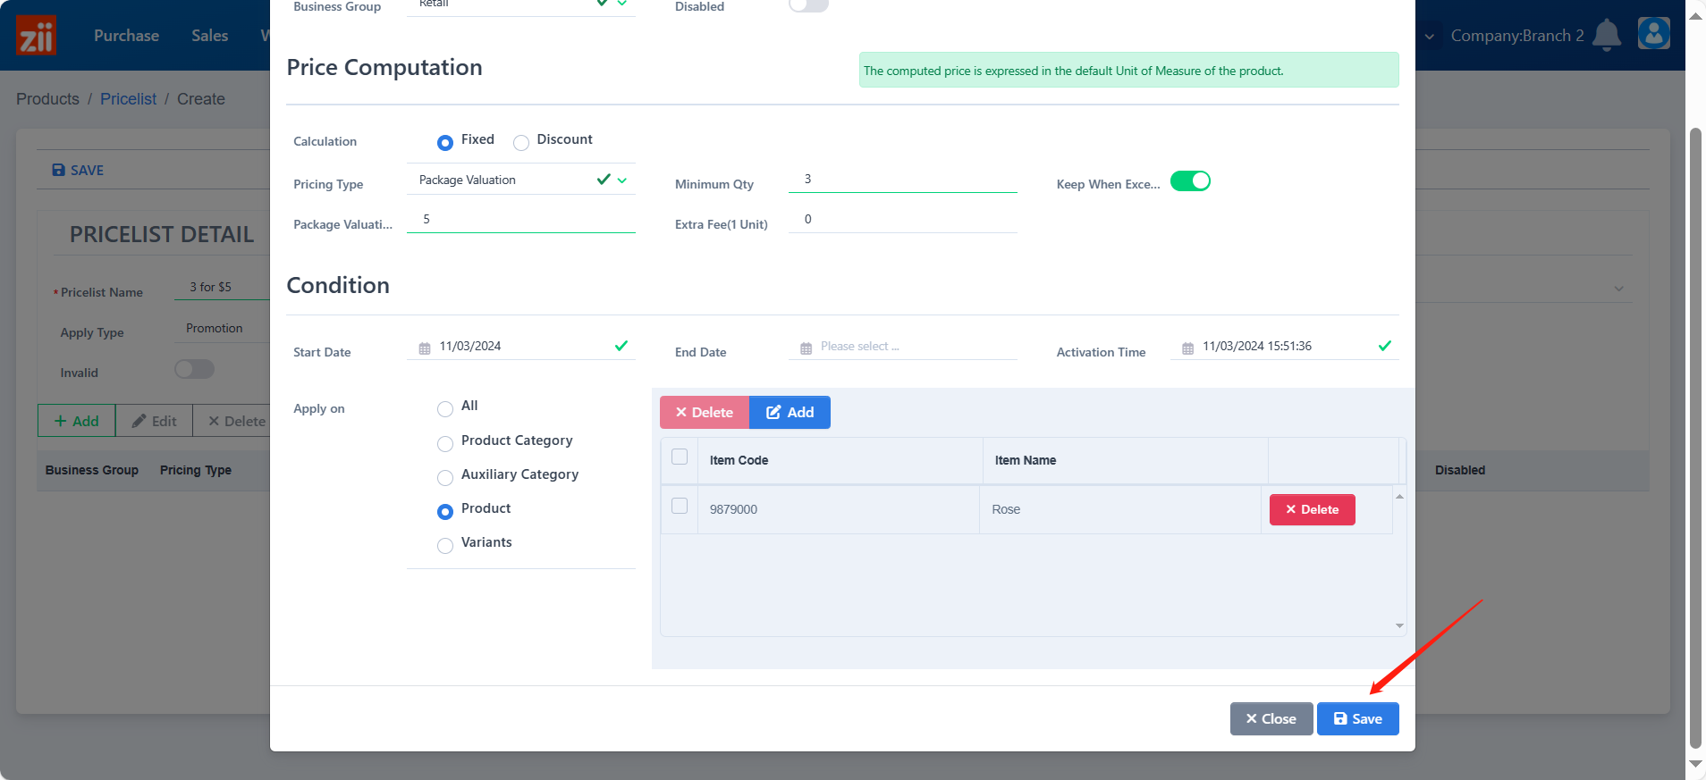Open the Purchase menu

click(x=126, y=36)
